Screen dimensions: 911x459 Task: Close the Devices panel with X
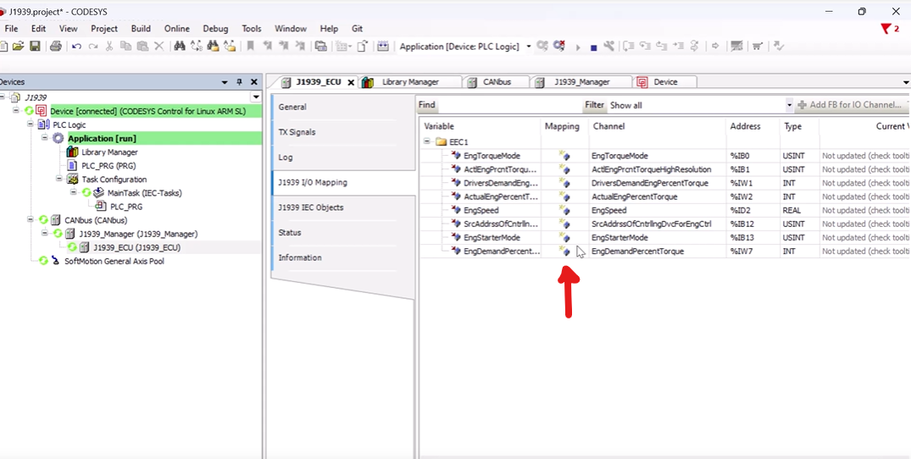254,82
